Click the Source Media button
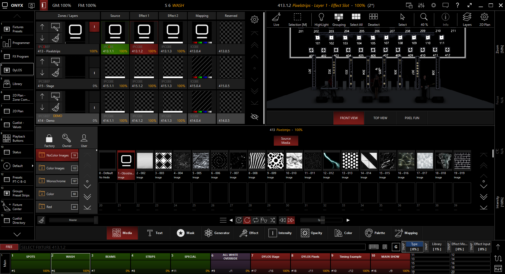This screenshot has width=505, height=274. point(286,141)
